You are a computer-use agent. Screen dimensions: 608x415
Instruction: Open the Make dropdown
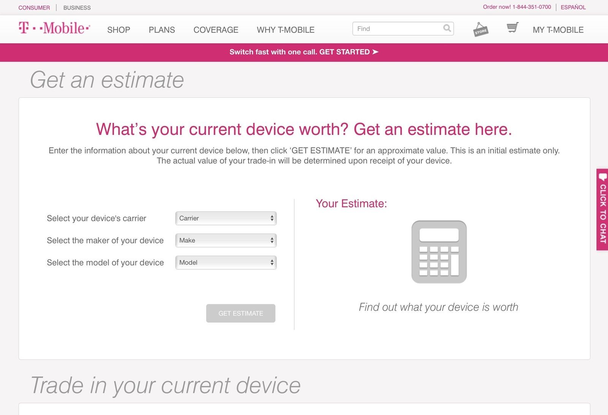point(226,240)
